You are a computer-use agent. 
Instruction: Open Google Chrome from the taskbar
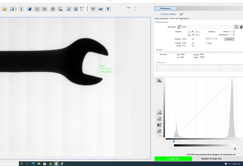coord(50,164)
